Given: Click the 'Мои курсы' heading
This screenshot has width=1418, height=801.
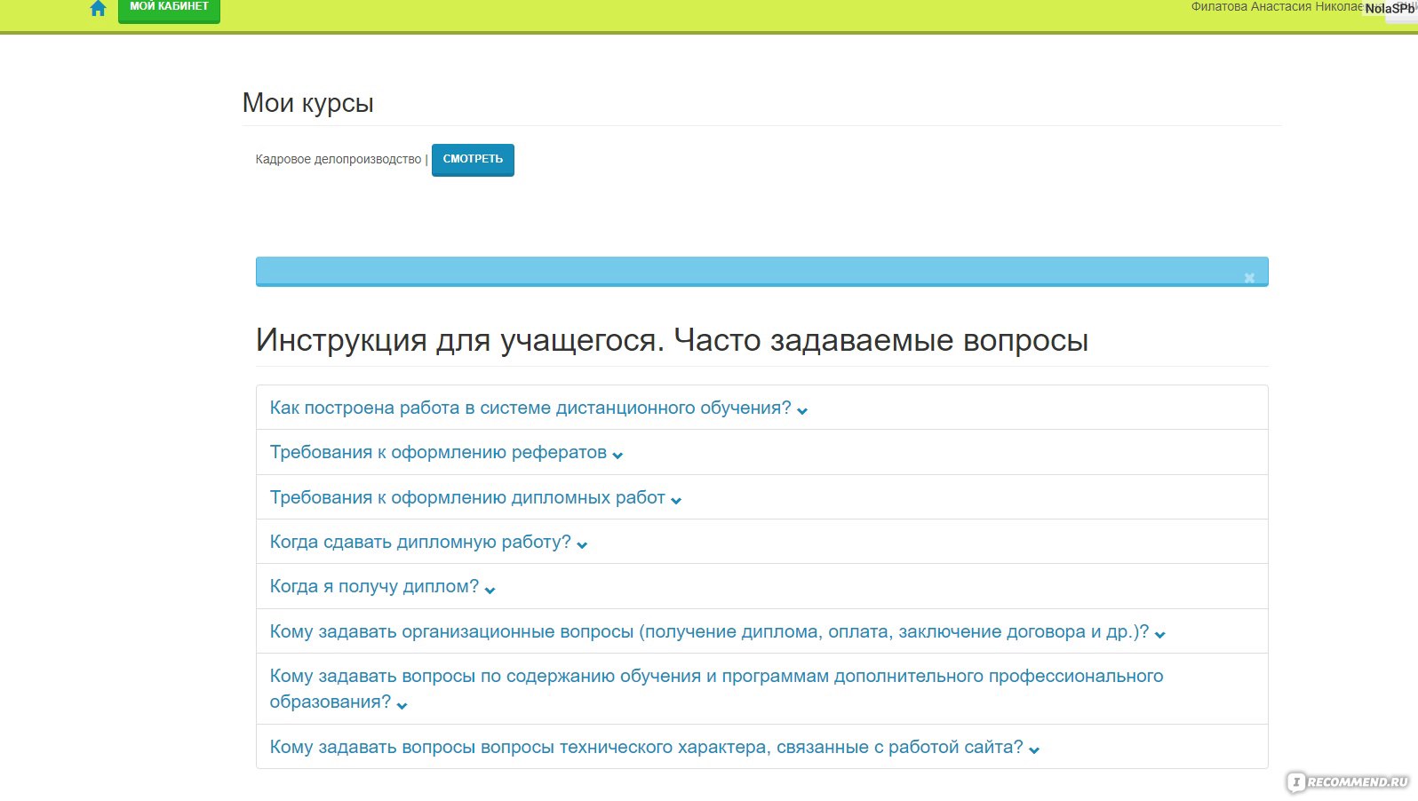Looking at the screenshot, I should 307,103.
